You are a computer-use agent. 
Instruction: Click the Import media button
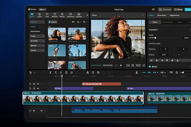click(x=53, y=22)
